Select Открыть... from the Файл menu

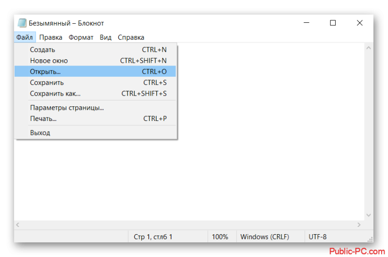pos(95,71)
